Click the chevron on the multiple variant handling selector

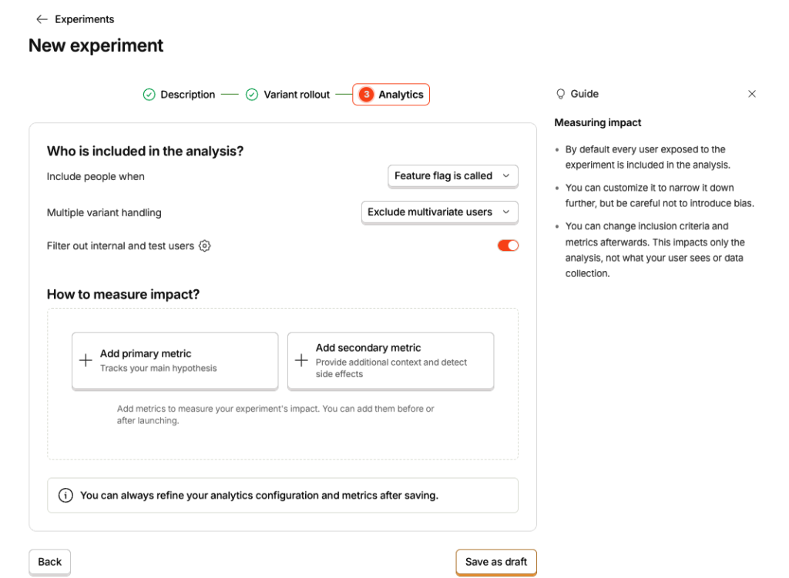coord(506,212)
